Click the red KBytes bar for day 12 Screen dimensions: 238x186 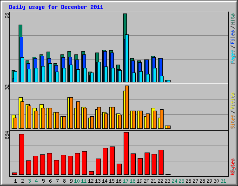(91, 173)
